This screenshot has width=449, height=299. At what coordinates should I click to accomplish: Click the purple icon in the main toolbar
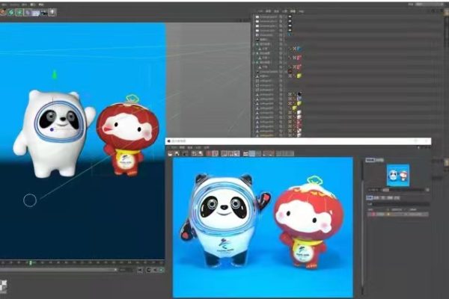coord(28,12)
